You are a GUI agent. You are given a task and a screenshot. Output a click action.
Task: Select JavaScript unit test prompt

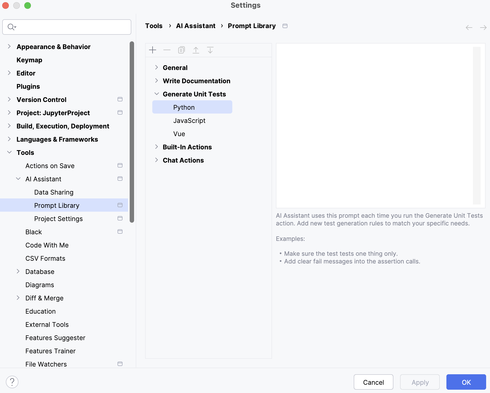coord(189,121)
